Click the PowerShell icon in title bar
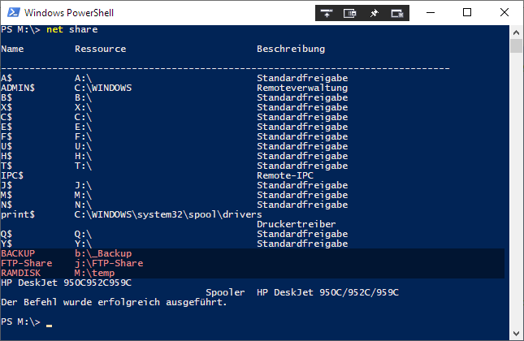Image resolution: width=524 pixels, height=341 pixels. (x=11, y=12)
